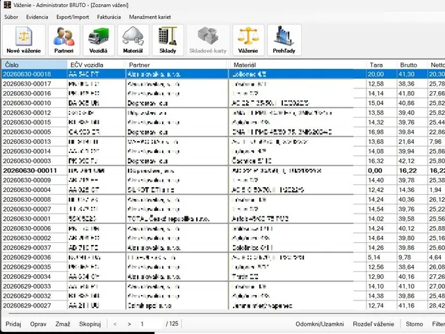The height and width of the screenshot is (334, 445).
Task: Sort by the Materiál column header
Action: click(298, 65)
